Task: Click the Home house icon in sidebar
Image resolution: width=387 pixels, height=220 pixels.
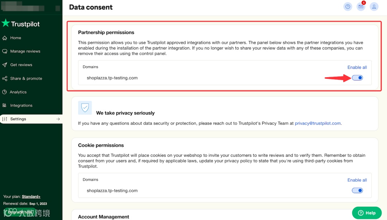Action: (x=5, y=38)
